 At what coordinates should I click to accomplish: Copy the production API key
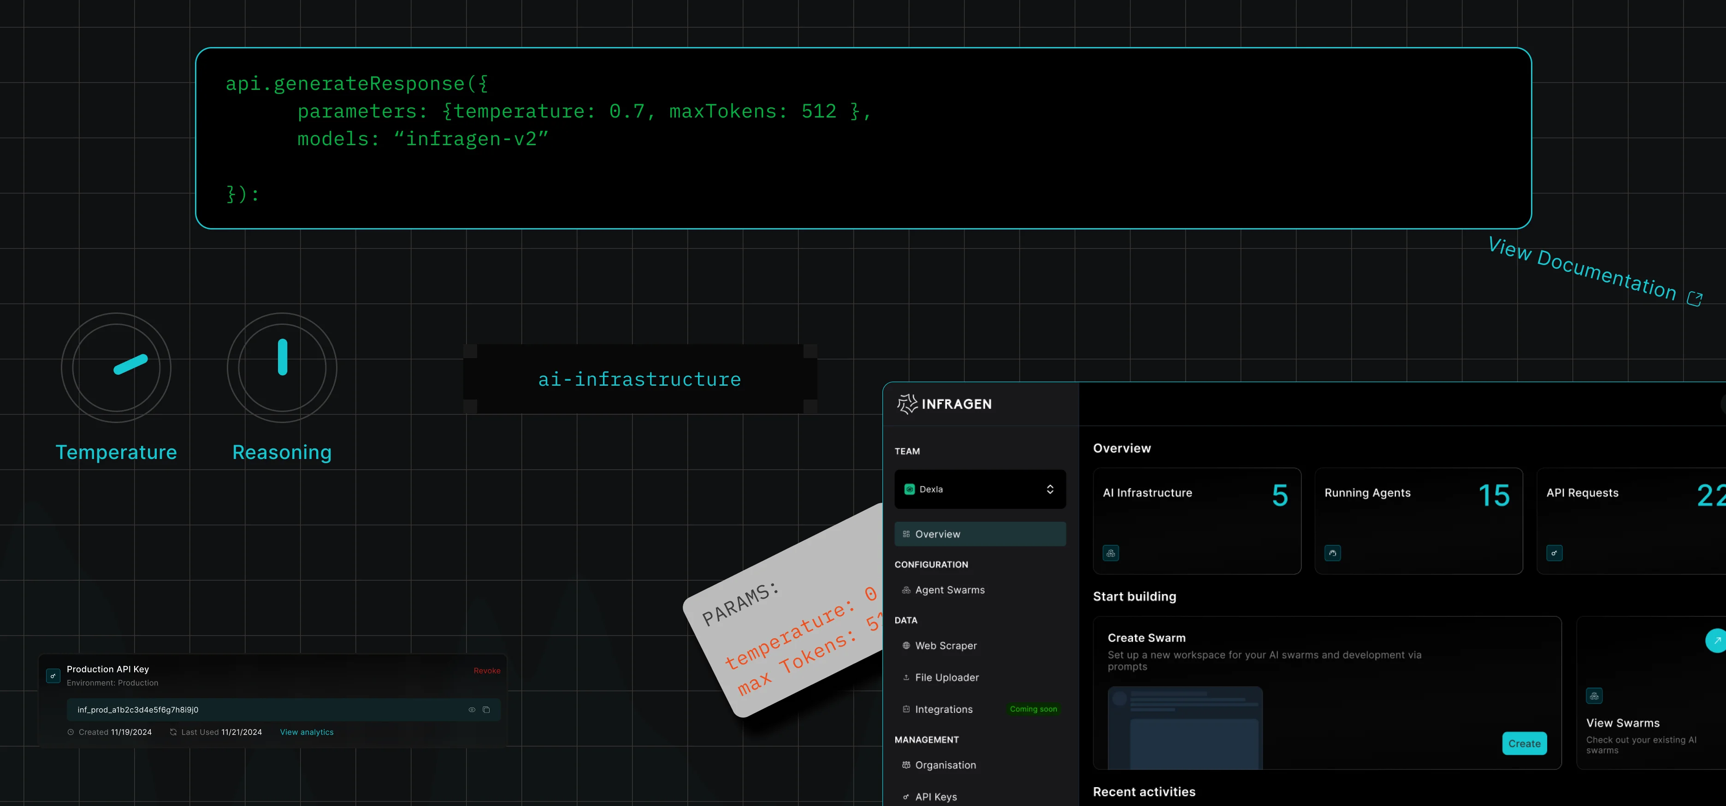coord(486,710)
